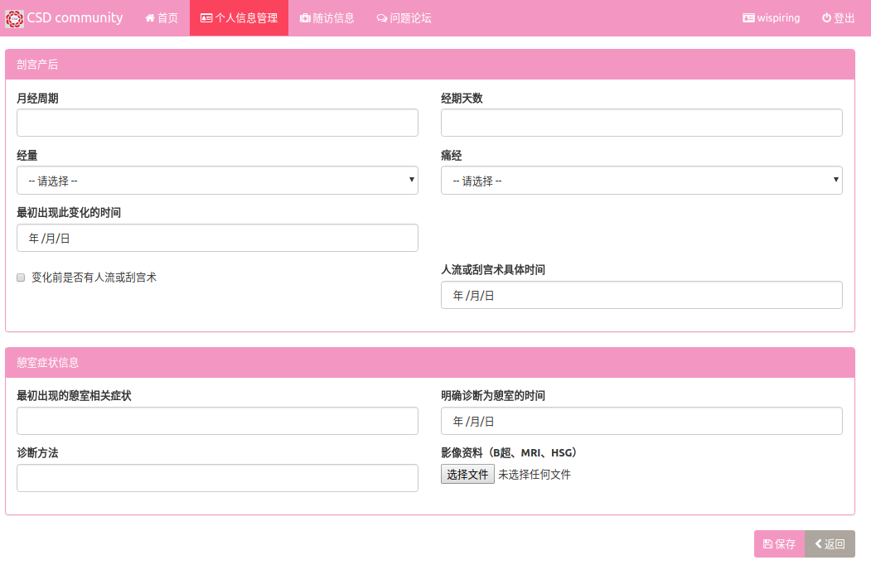Click the 诊断方法 input field
This screenshot has height=565, width=871.
click(217, 478)
